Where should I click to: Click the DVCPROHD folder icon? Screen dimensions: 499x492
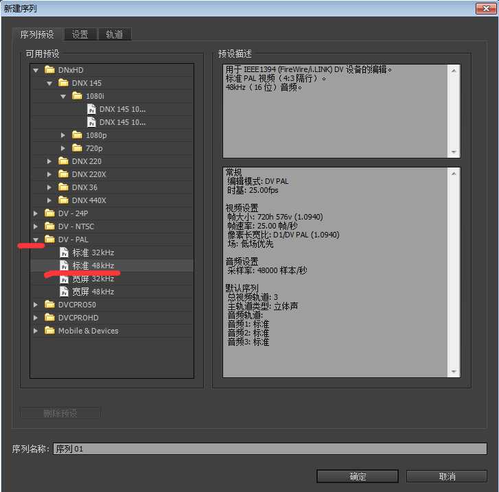tap(49, 318)
